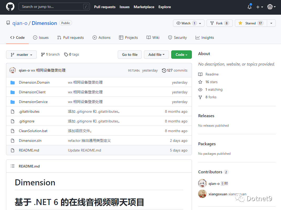Open the qian-o owner link
The image size is (281, 210).
pos(20,23)
